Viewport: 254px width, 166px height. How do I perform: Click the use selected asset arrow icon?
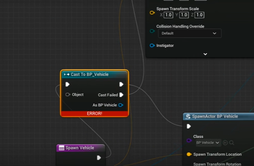click(225, 143)
